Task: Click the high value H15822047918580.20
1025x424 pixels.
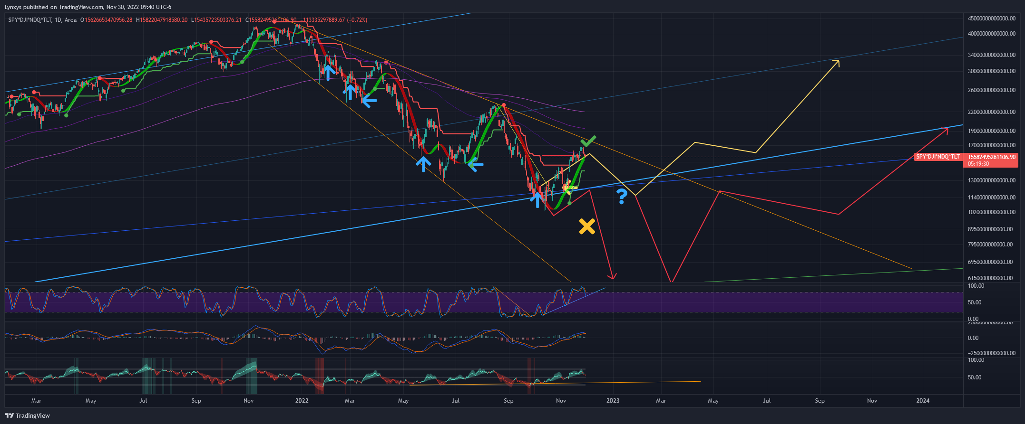Action: tap(162, 20)
